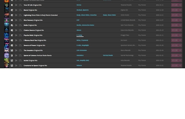The image size is (185, 119).
Task: Buy I Wanna Rock You for €1.29
Action: pos(175,40)
